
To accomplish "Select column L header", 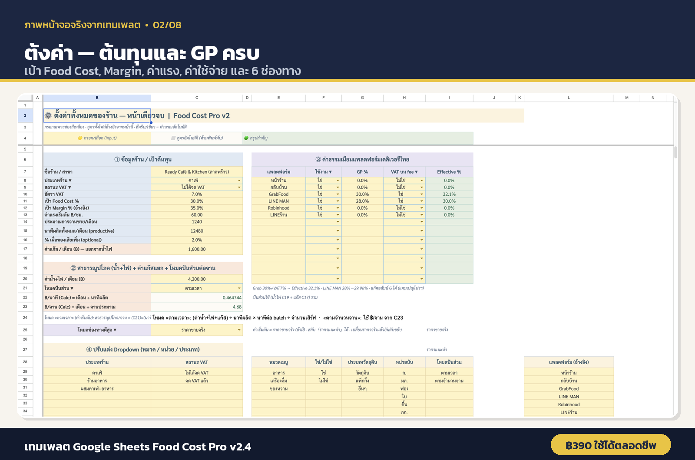I will tap(569, 98).
